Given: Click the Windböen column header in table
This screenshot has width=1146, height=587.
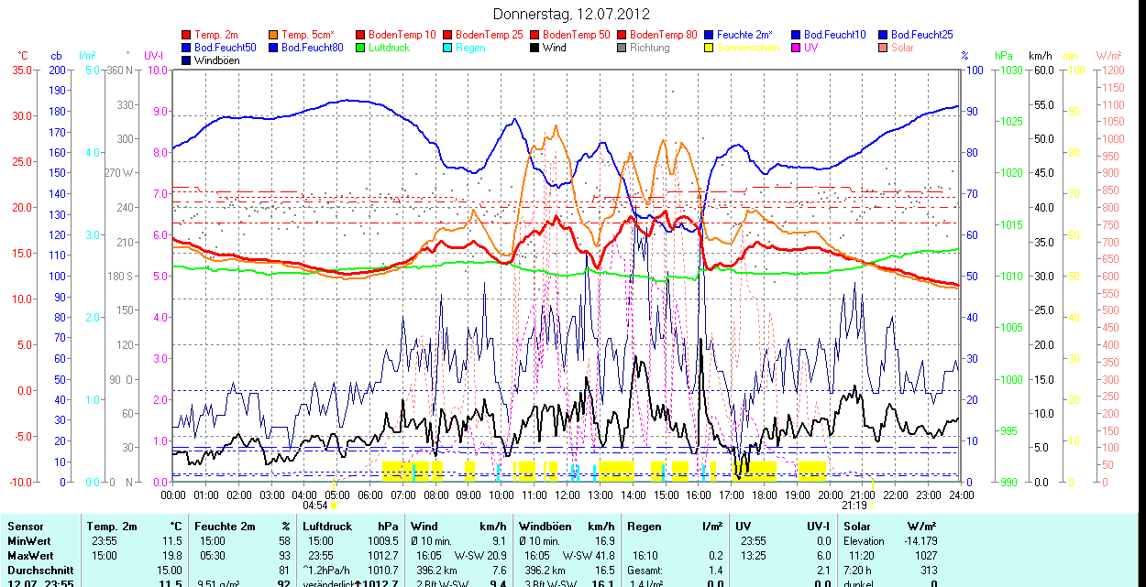Looking at the screenshot, I should (543, 527).
